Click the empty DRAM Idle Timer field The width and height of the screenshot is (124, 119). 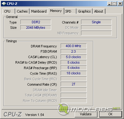tap(74, 90)
